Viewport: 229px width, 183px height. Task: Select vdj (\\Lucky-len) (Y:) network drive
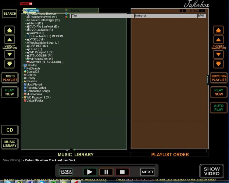point(41,59)
